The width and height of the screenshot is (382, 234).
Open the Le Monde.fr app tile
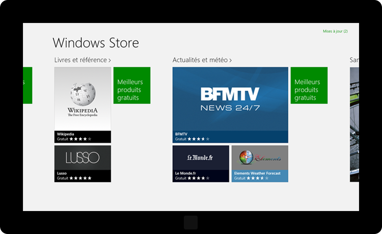201,158
